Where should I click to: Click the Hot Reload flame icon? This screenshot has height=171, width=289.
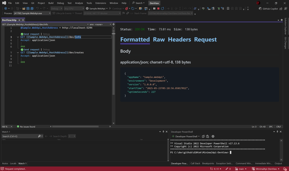(x=126, y=8)
